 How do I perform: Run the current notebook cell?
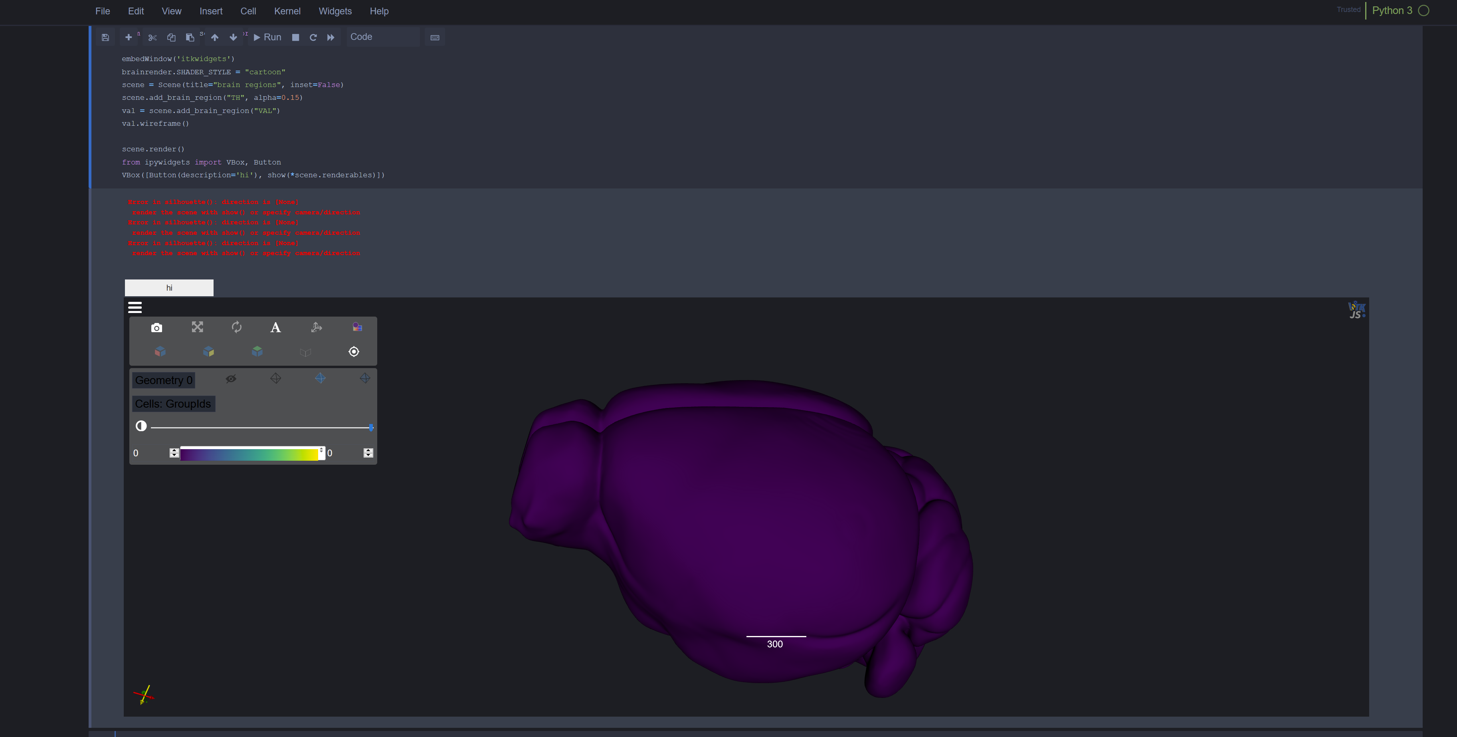(267, 37)
